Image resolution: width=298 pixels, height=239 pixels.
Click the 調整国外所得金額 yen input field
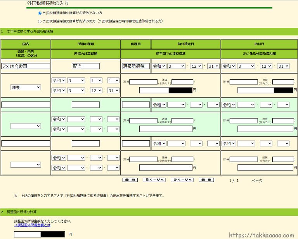click(39, 234)
